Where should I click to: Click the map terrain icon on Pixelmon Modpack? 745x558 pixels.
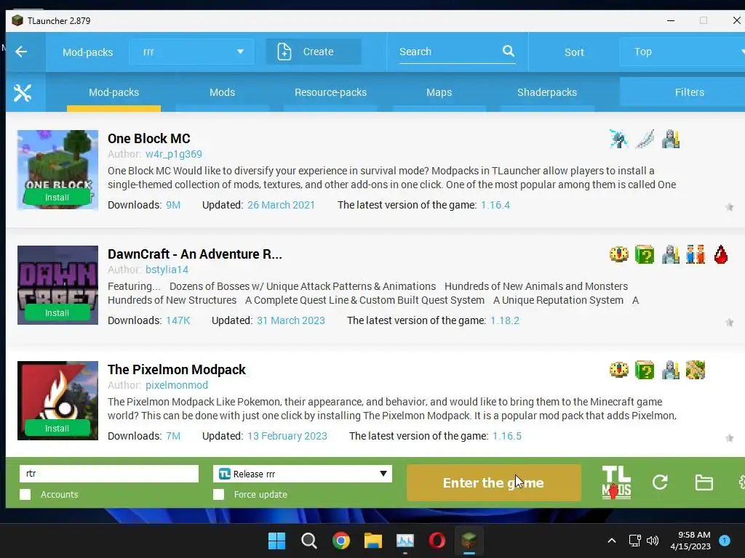point(696,370)
